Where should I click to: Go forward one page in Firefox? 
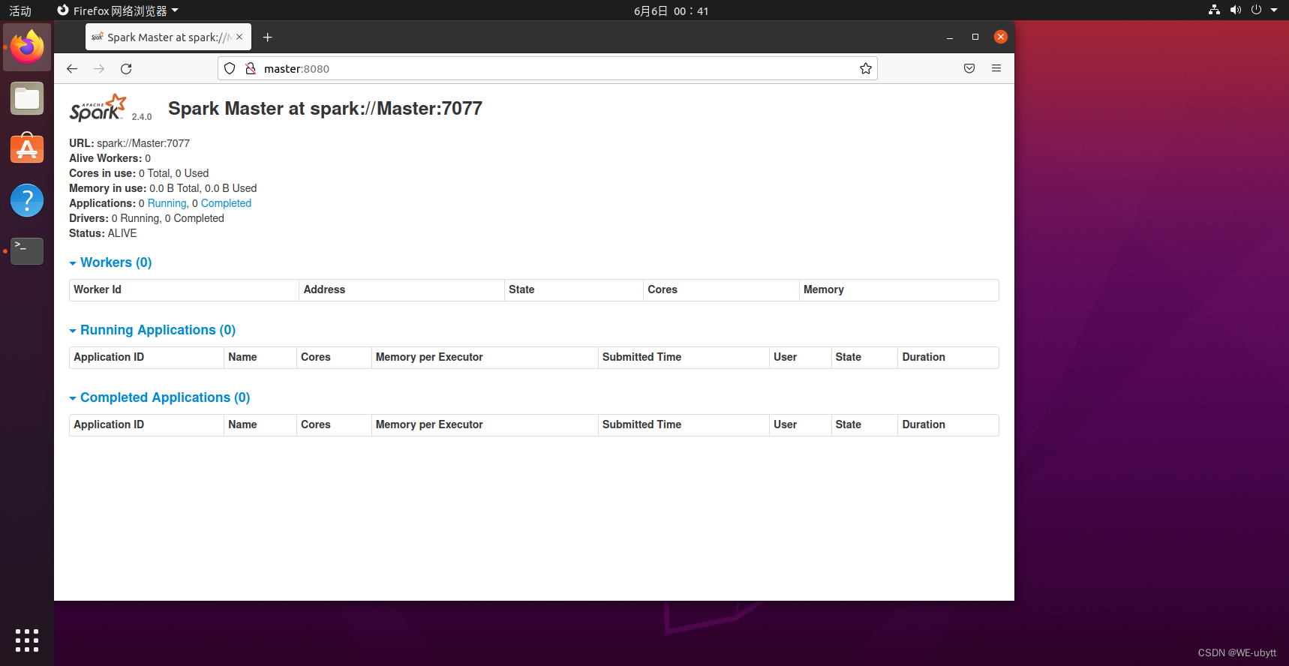click(99, 68)
